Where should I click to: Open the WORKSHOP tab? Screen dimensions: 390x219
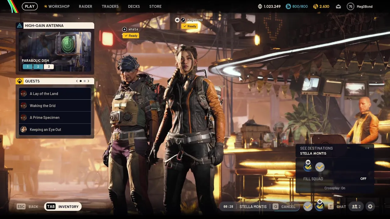coord(59,6)
